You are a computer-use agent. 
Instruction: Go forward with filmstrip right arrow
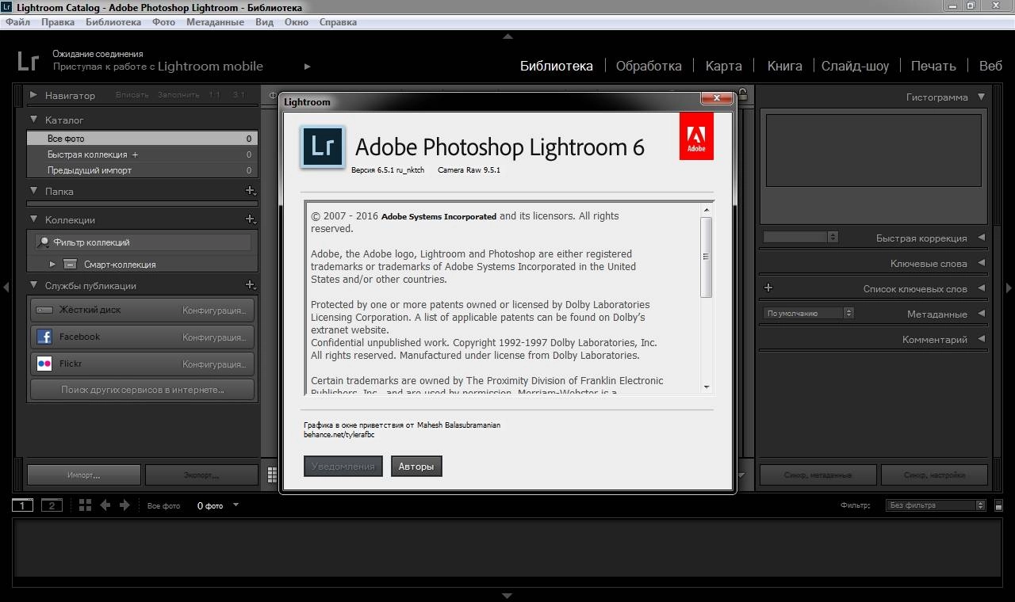[124, 505]
